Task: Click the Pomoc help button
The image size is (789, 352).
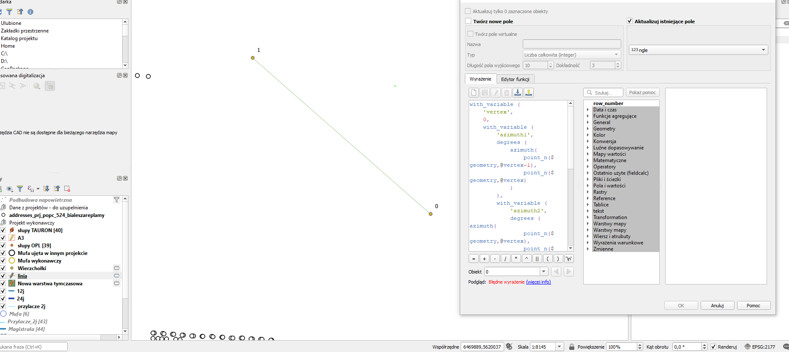Action: [x=754, y=306]
